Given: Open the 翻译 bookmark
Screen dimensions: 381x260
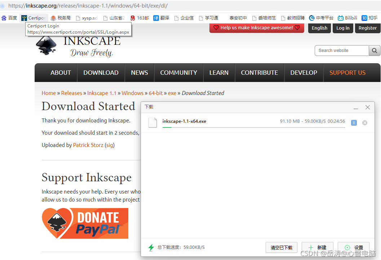Looking at the screenshot, I should click(161, 18).
